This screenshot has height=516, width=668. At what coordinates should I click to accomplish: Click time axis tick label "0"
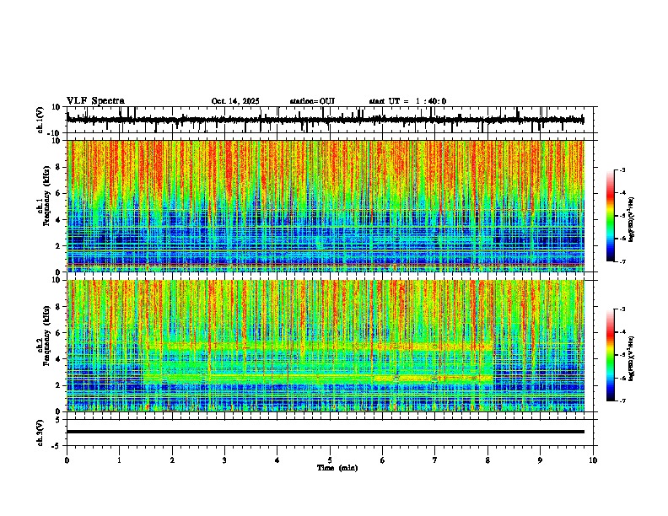coord(67,460)
